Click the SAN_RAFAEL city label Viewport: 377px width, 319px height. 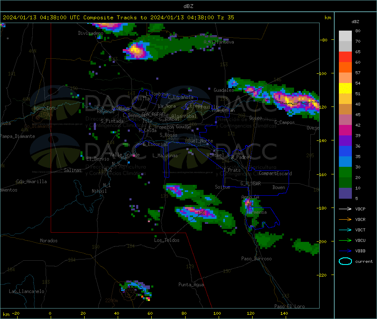coord(154,114)
